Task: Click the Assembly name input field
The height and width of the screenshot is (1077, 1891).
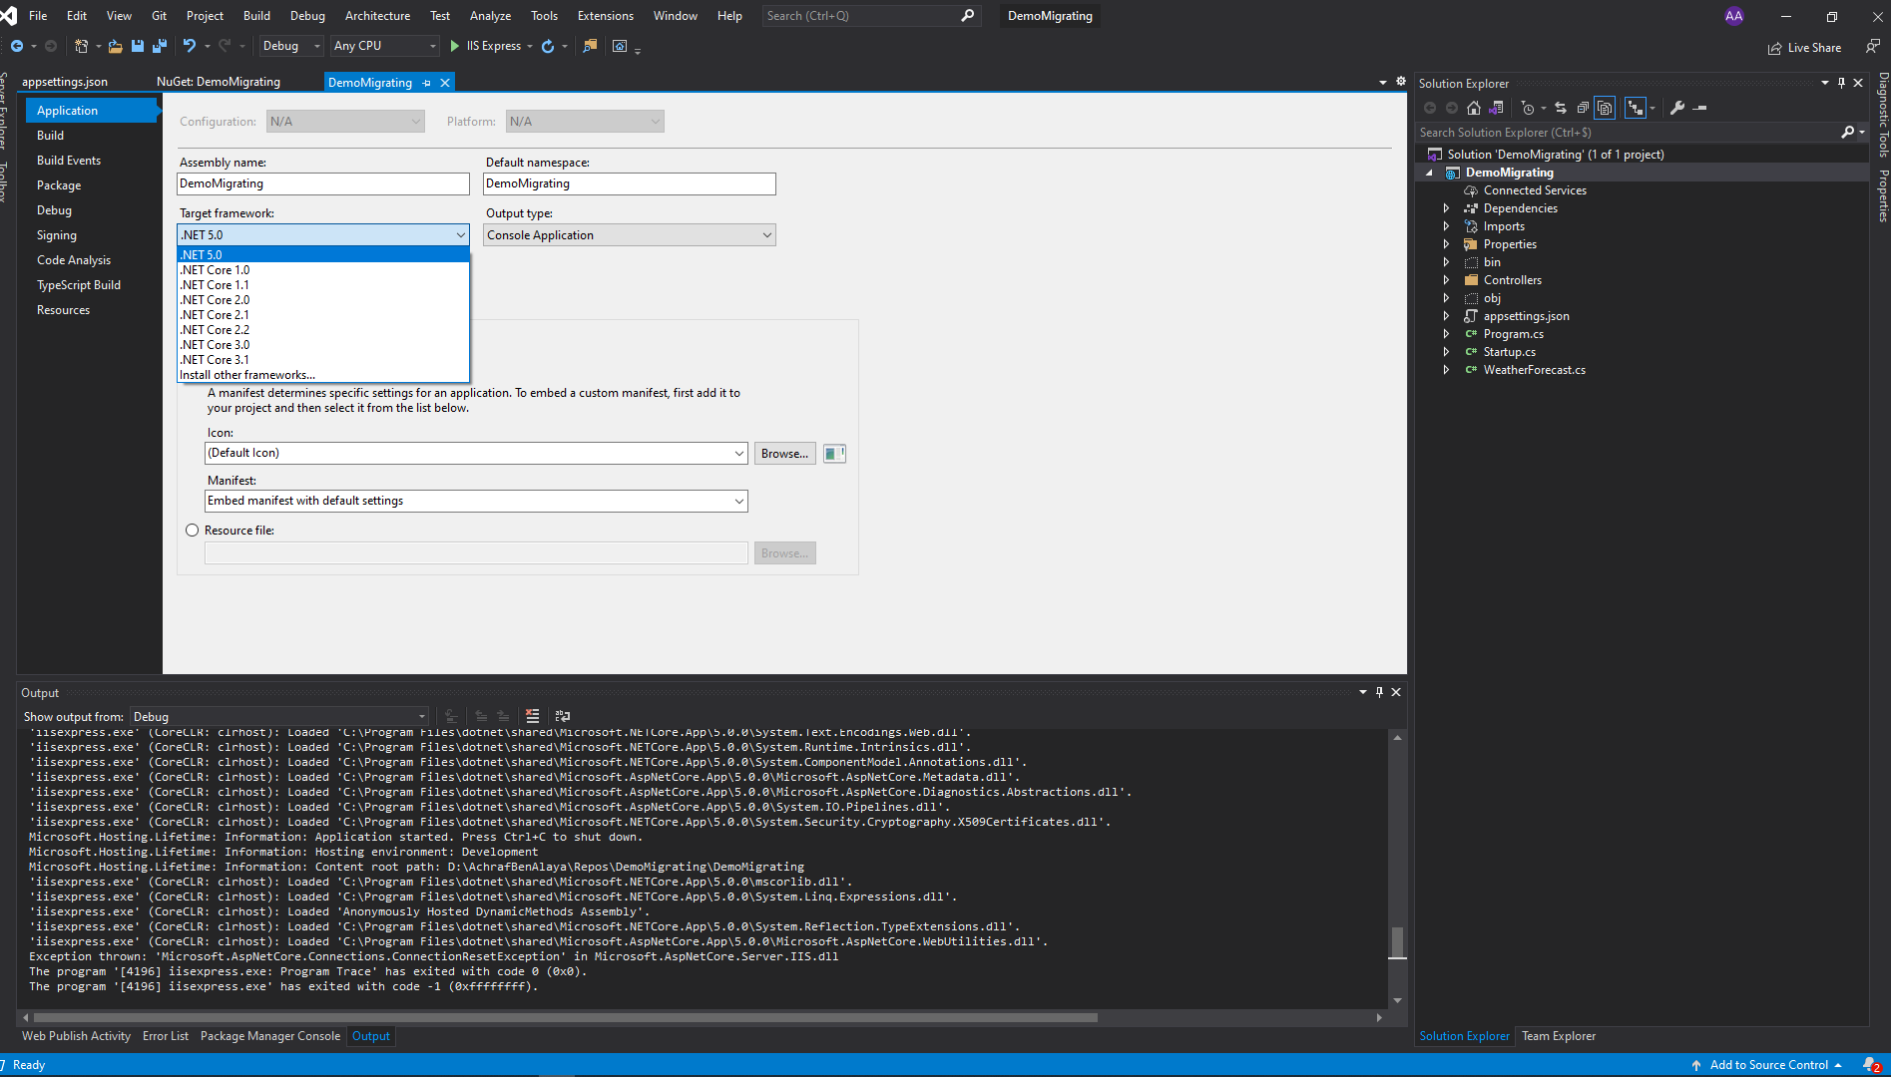Action: pyautogui.click(x=323, y=183)
